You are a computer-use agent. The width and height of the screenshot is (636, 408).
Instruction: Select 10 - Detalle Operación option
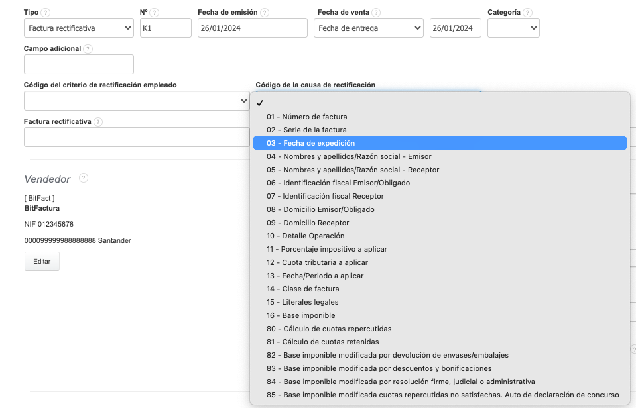(x=306, y=236)
